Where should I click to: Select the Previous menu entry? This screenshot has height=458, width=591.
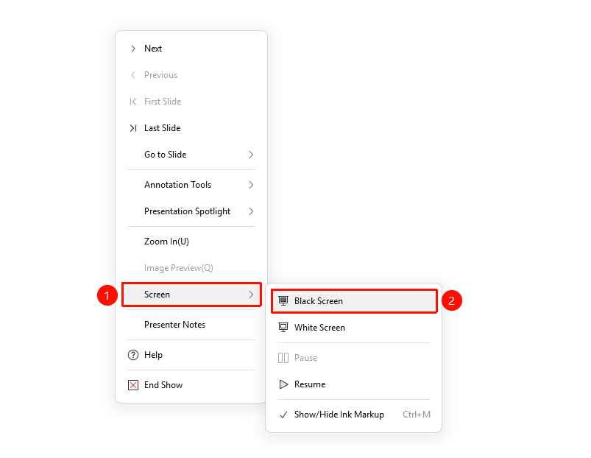(x=191, y=75)
